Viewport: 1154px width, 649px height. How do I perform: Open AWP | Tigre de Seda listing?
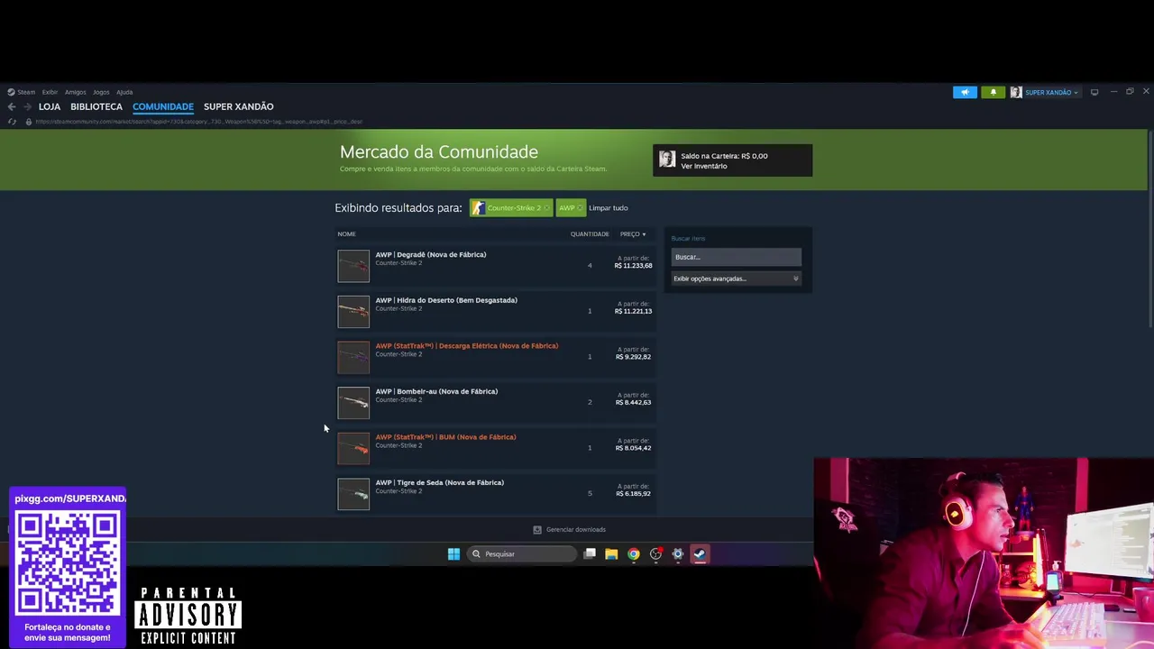(x=440, y=483)
